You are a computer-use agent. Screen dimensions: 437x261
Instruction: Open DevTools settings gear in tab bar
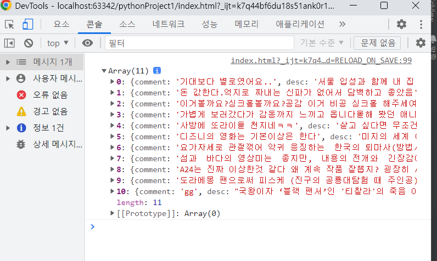[x=401, y=25]
